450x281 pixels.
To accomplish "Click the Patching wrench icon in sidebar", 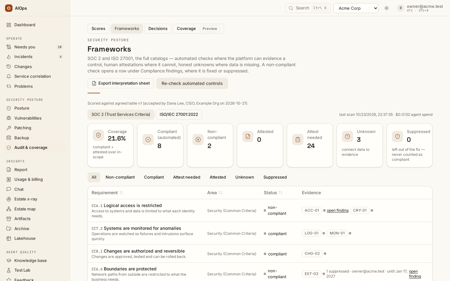I will pyautogui.click(x=9, y=128).
